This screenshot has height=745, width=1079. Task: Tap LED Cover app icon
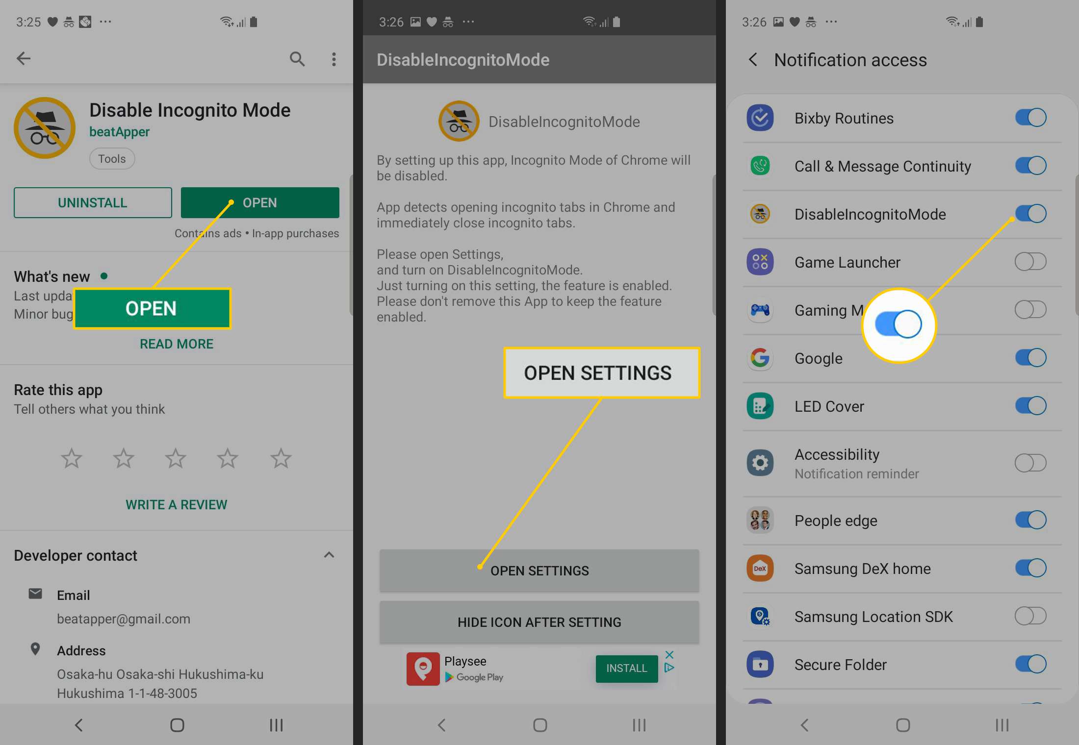click(x=760, y=406)
